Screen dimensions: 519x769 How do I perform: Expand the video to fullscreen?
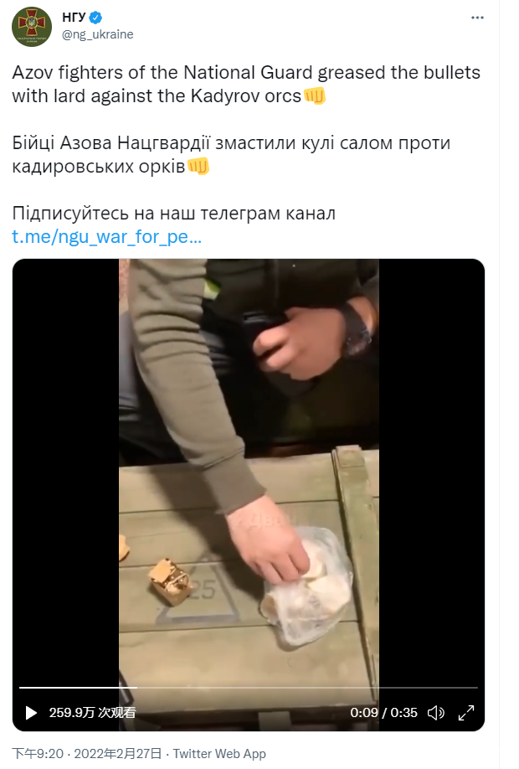[x=466, y=713]
